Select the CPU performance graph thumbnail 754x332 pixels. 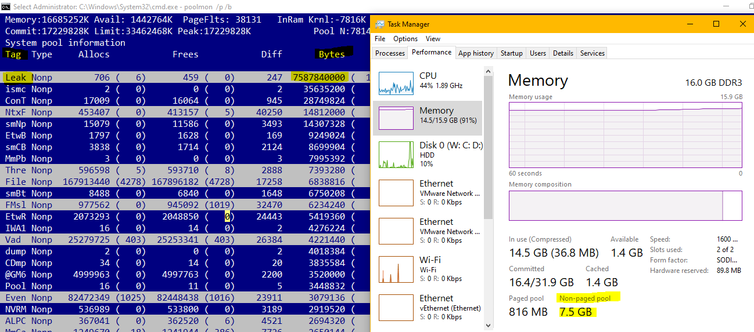[x=396, y=83]
